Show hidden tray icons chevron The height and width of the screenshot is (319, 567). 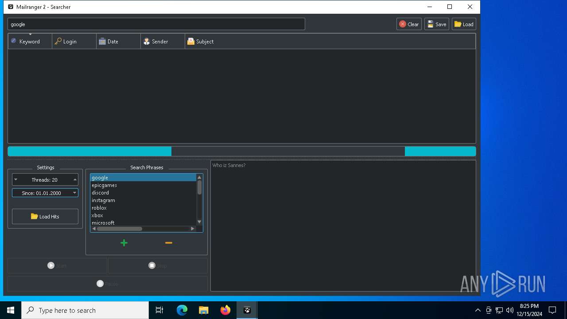[x=478, y=310]
